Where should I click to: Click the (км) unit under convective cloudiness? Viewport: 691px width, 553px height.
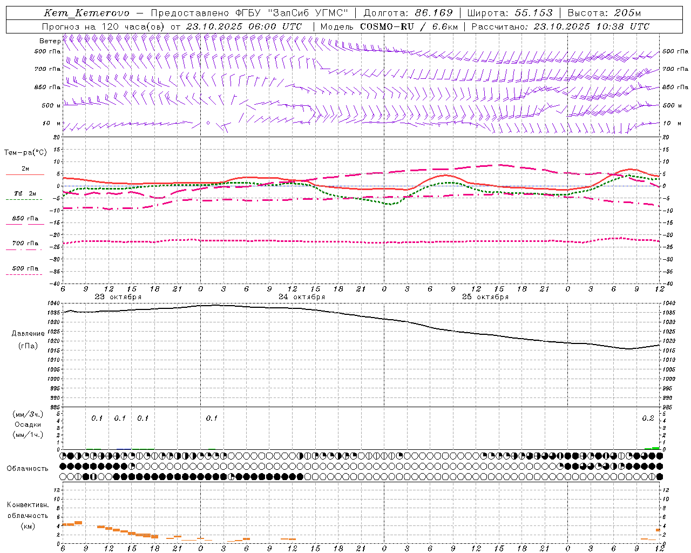point(28,526)
